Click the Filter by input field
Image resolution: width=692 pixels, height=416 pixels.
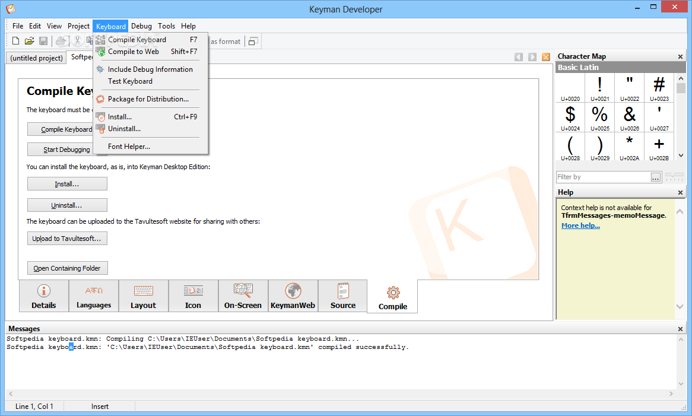coord(604,177)
